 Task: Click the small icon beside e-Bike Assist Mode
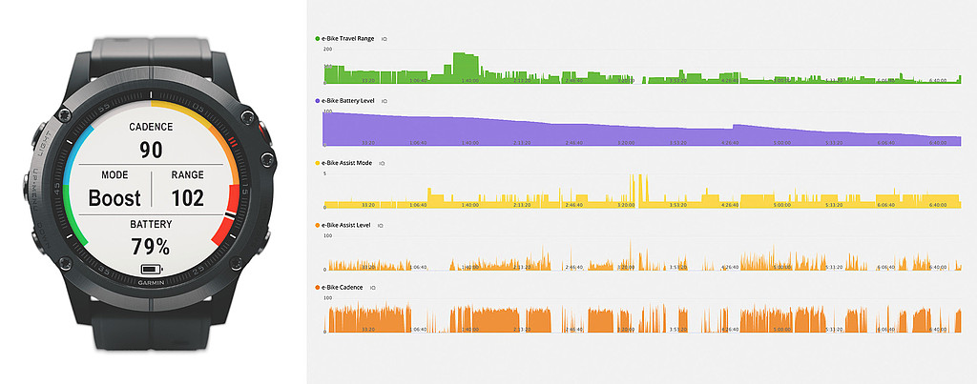383,163
